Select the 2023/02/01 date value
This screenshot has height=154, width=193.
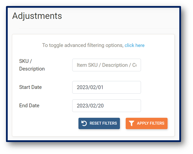click(x=90, y=87)
